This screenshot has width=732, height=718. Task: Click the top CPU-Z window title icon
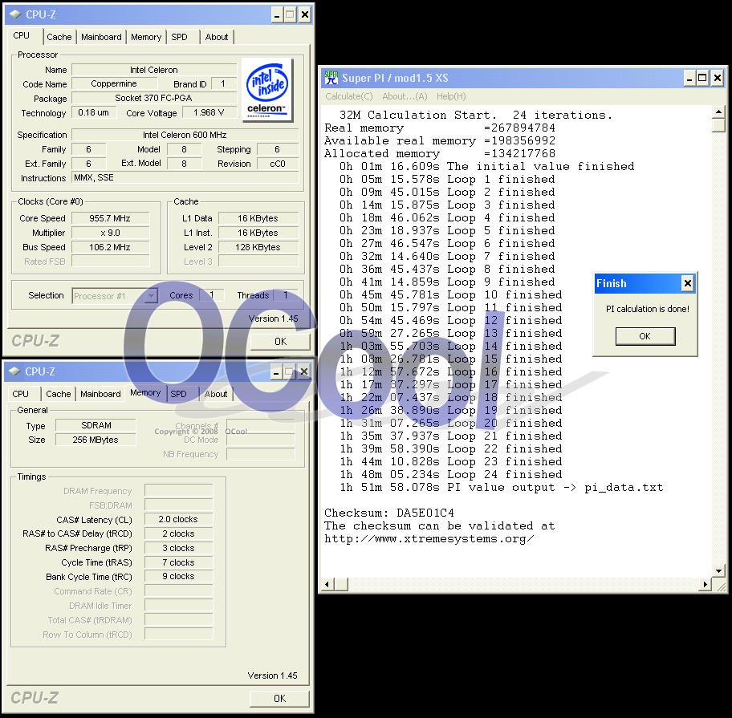(x=15, y=14)
